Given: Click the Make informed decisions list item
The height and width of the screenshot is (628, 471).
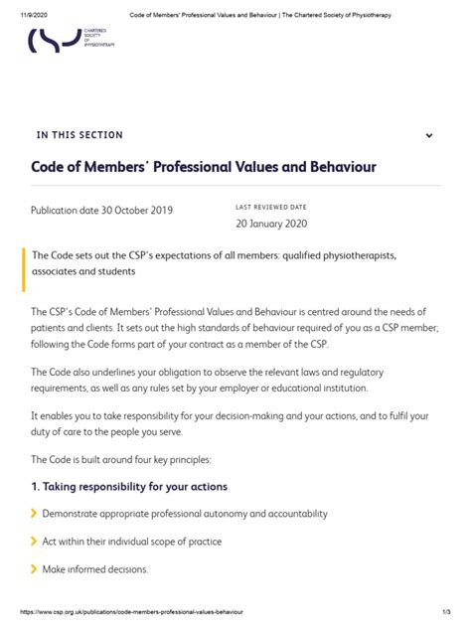Looking at the screenshot, I should (x=95, y=569).
